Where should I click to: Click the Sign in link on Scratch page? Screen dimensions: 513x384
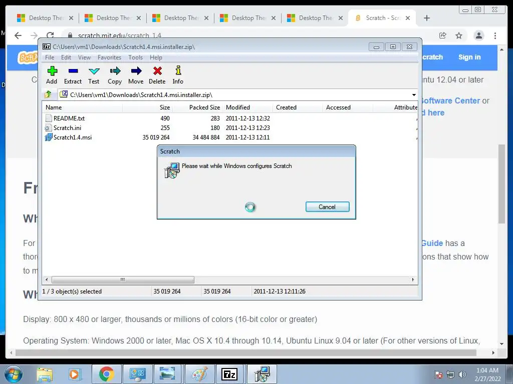pos(469,57)
